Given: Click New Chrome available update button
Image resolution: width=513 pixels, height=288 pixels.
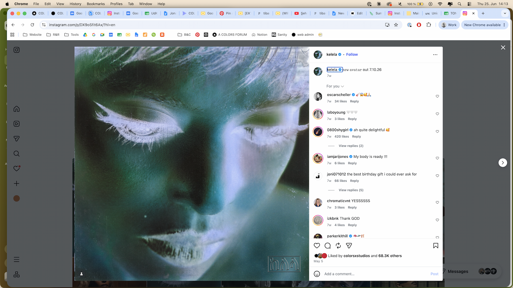Looking at the screenshot, I should click(485, 25).
